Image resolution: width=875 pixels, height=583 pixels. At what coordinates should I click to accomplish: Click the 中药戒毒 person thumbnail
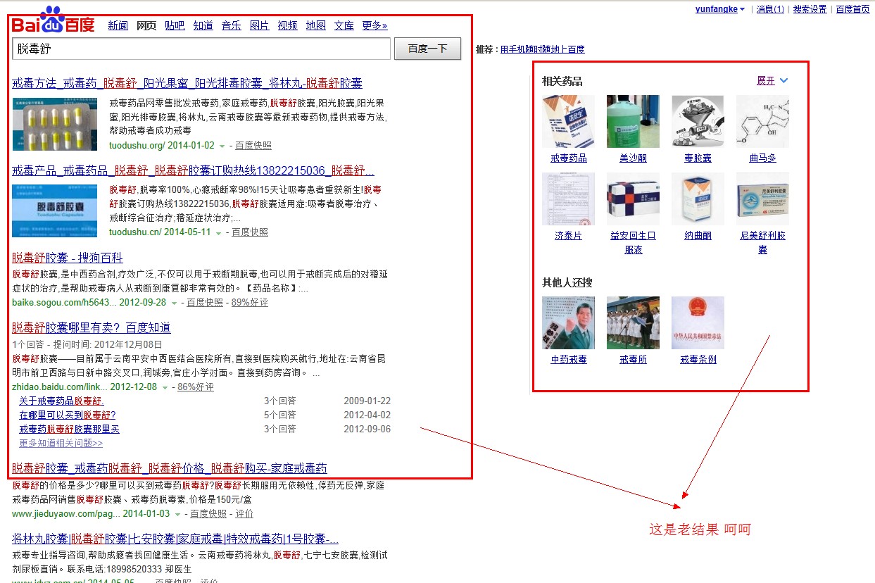[568, 322]
